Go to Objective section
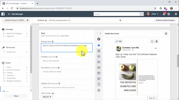179x100 pixels. [10, 36]
